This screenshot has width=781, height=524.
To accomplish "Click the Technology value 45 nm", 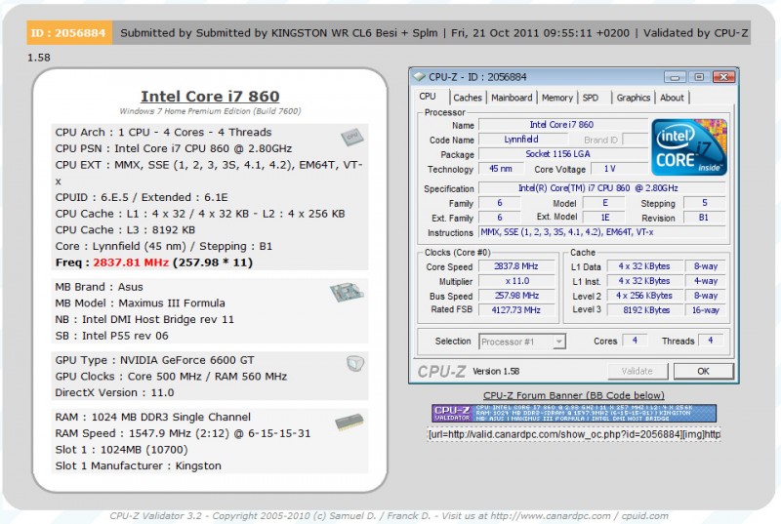I will click(x=501, y=169).
